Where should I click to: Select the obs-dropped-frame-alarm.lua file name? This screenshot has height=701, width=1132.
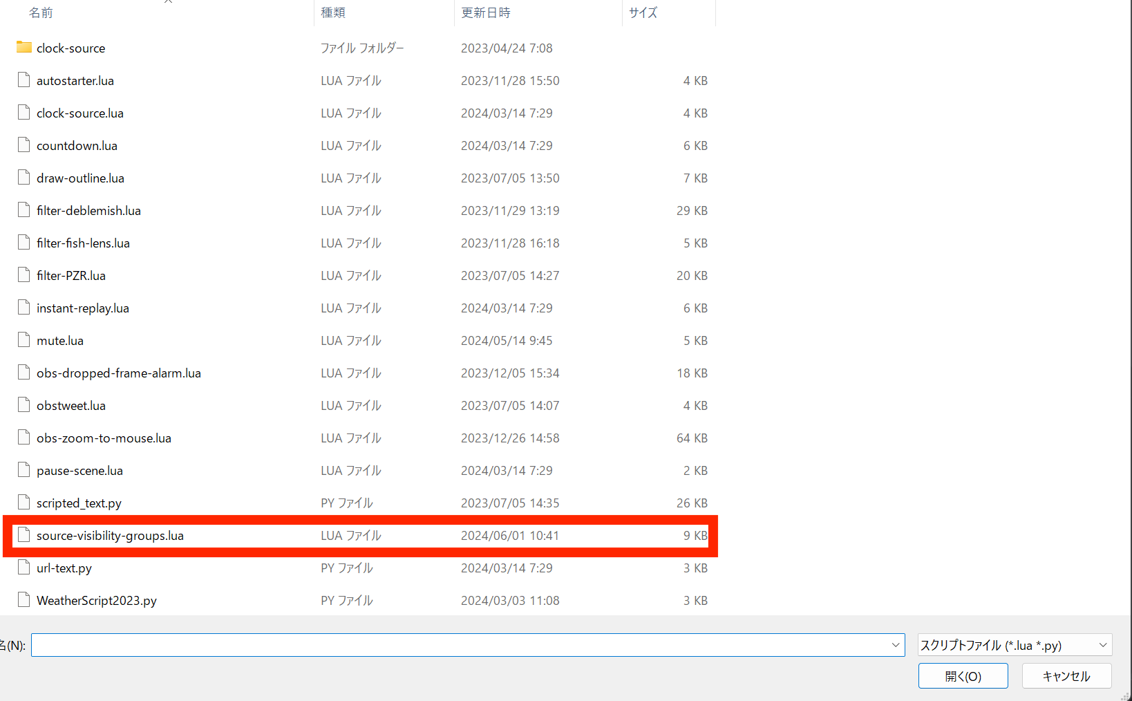pos(119,373)
